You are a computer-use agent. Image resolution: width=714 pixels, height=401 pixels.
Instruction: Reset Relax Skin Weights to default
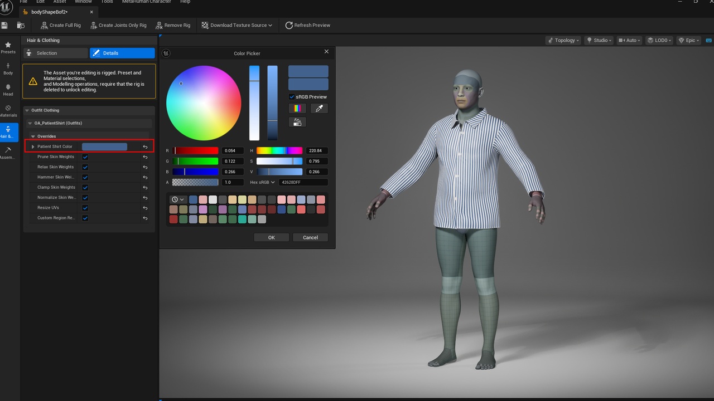point(145,167)
